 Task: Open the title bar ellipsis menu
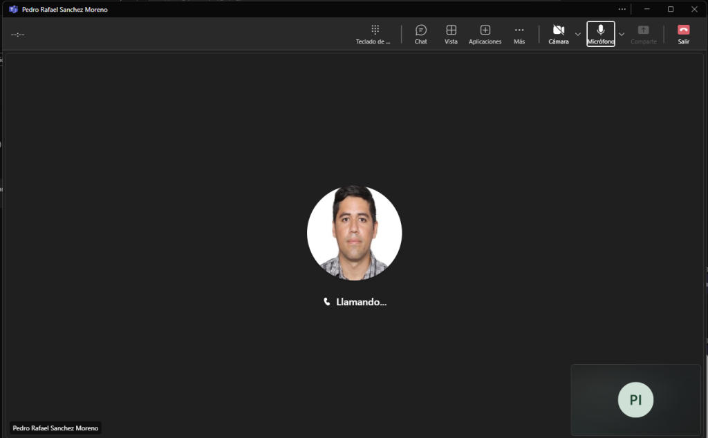(622, 9)
